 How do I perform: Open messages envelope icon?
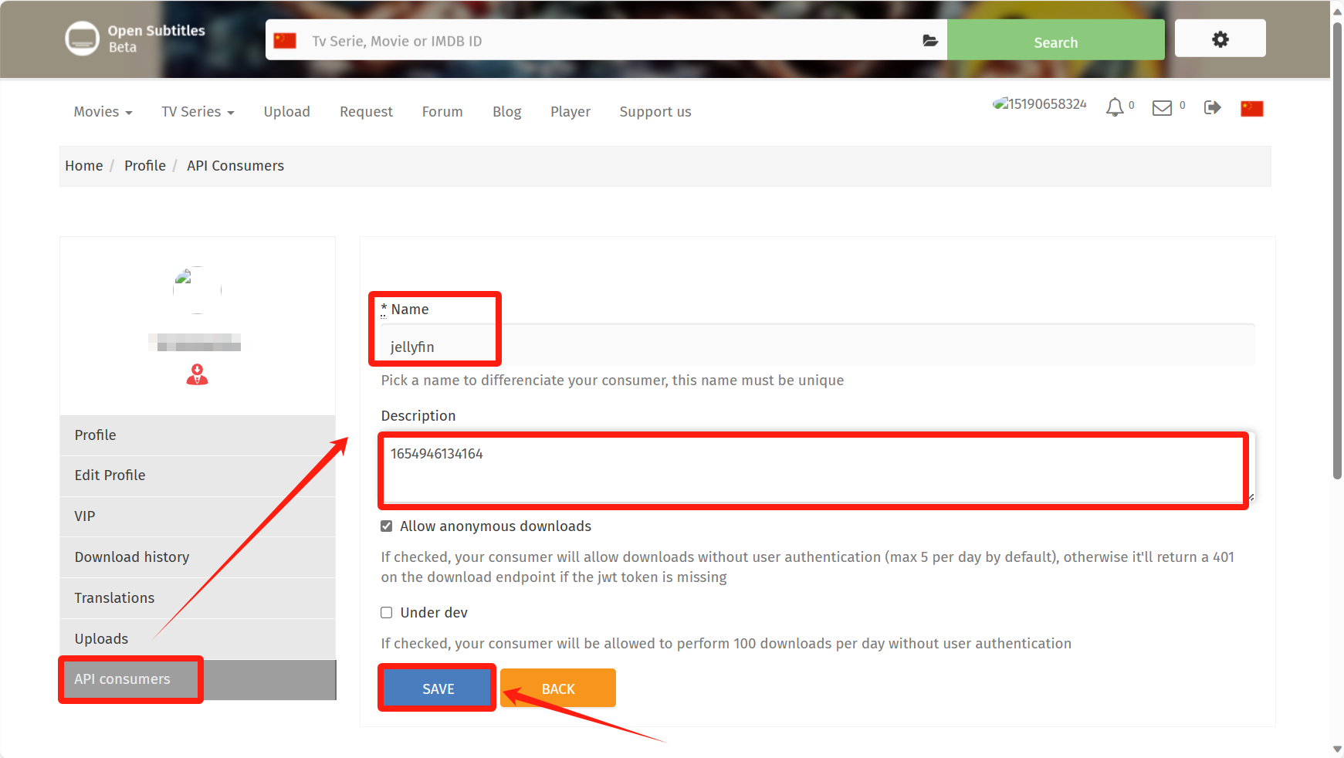[1162, 108]
